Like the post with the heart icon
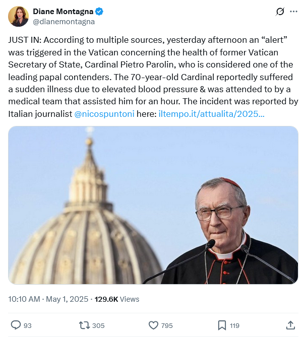Image resolution: width=307 pixels, height=337 pixels. coord(153,325)
